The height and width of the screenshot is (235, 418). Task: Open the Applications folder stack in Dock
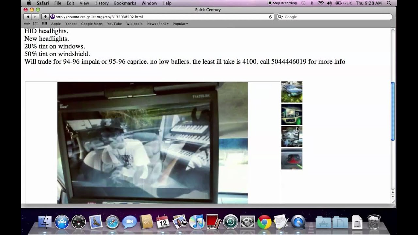tap(324, 222)
